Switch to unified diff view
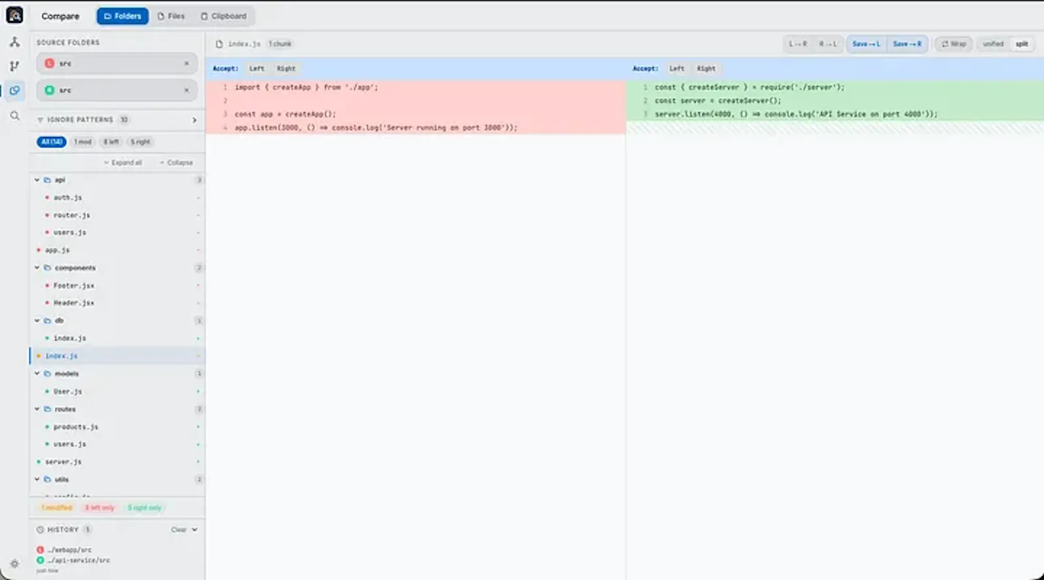Screen dimensions: 1044x580 click(993, 44)
